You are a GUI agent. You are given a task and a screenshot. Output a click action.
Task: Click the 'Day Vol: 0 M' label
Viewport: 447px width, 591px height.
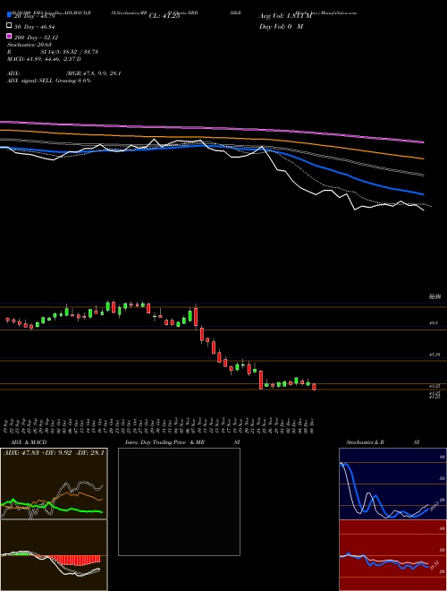point(281,27)
